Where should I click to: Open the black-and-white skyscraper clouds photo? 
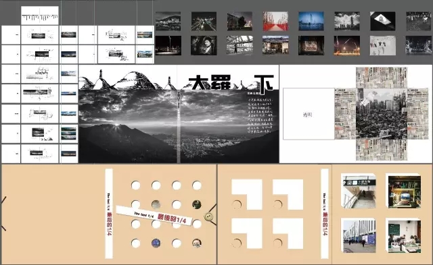pyautogui.click(x=347, y=21)
